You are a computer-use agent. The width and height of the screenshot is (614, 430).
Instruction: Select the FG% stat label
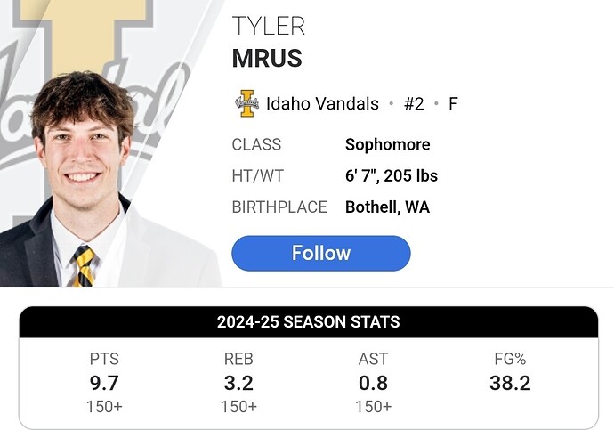tap(510, 359)
